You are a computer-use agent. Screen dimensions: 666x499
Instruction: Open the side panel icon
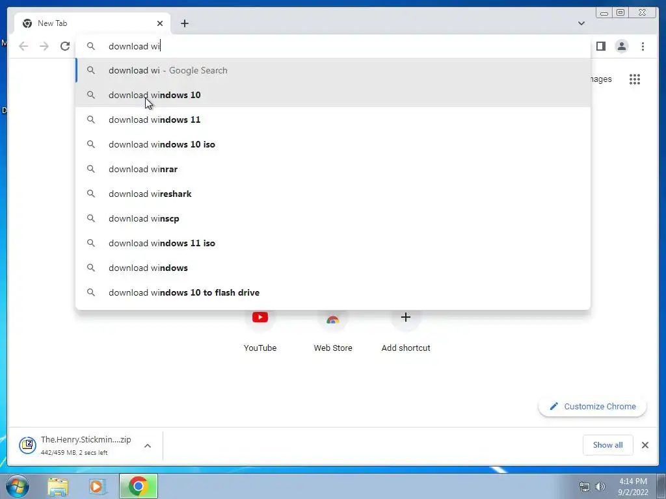[x=600, y=46]
